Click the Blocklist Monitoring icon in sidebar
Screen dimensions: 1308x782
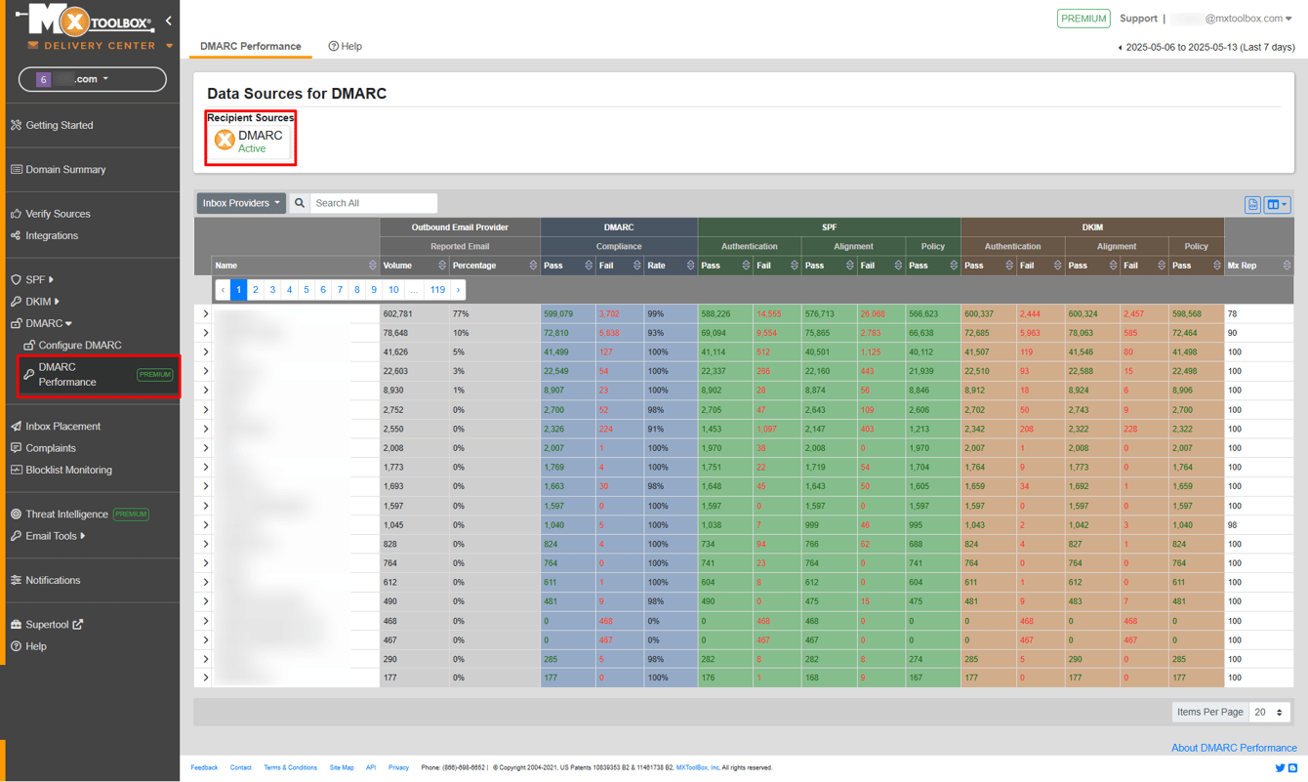(17, 470)
